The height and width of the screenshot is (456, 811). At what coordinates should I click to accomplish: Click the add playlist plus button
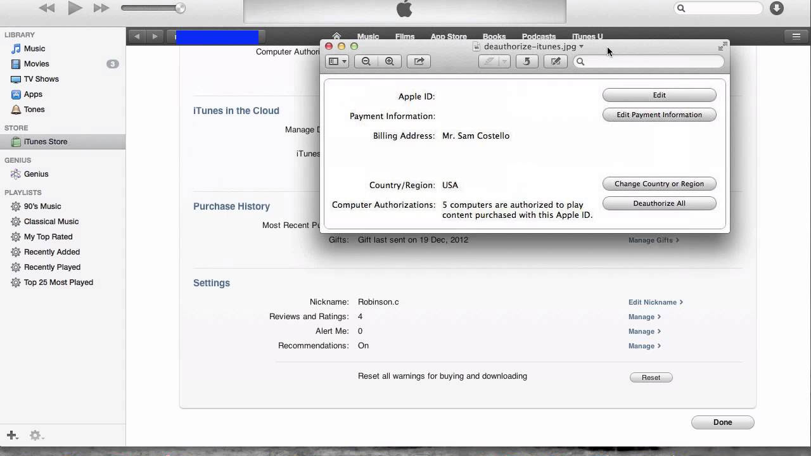[11, 435]
